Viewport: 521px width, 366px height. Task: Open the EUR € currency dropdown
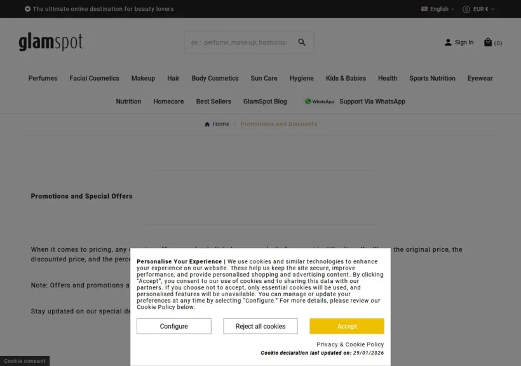tap(478, 9)
